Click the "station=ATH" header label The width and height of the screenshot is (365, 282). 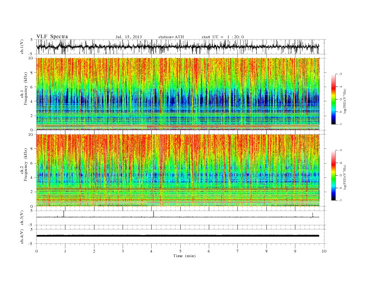tap(171, 37)
